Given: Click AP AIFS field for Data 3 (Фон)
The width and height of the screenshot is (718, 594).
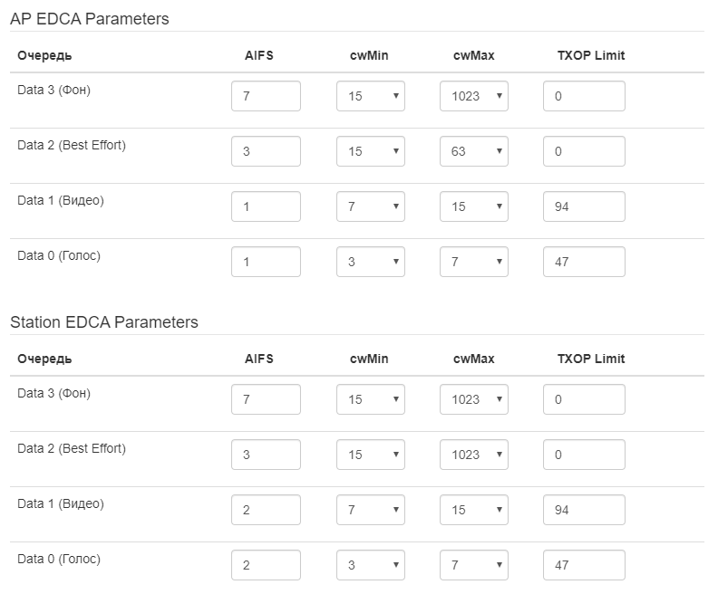Looking at the screenshot, I should (x=266, y=96).
